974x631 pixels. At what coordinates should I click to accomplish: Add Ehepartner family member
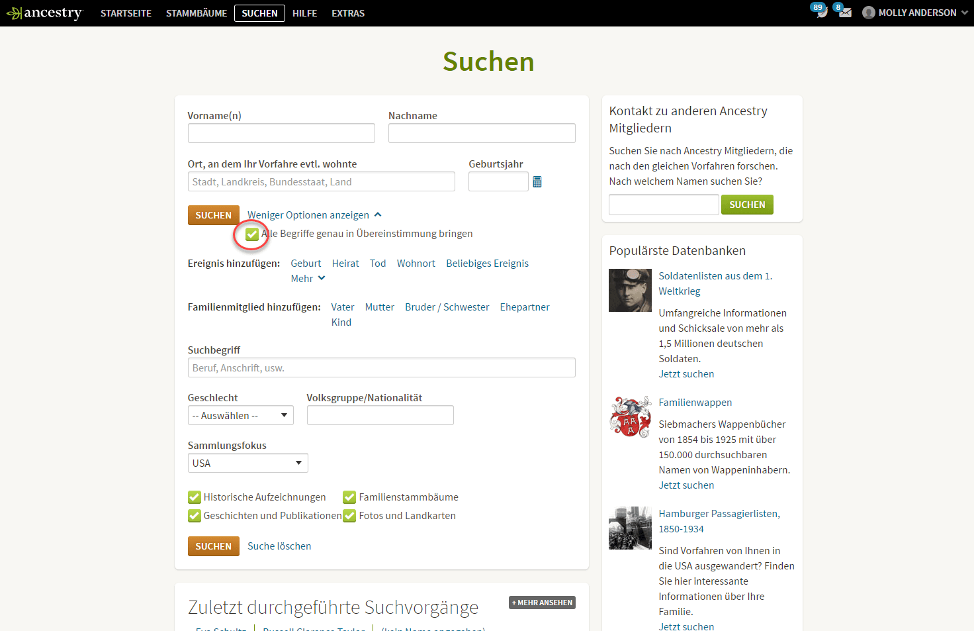click(525, 307)
